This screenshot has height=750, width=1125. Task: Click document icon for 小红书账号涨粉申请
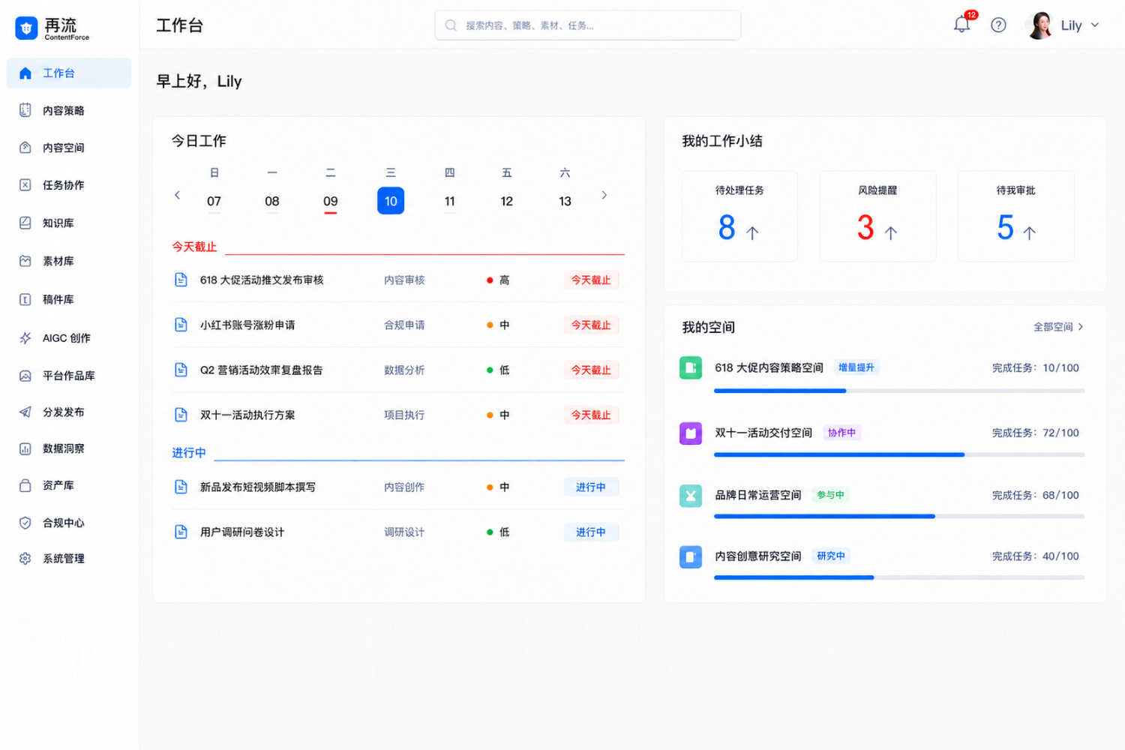click(x=181, y=325)
